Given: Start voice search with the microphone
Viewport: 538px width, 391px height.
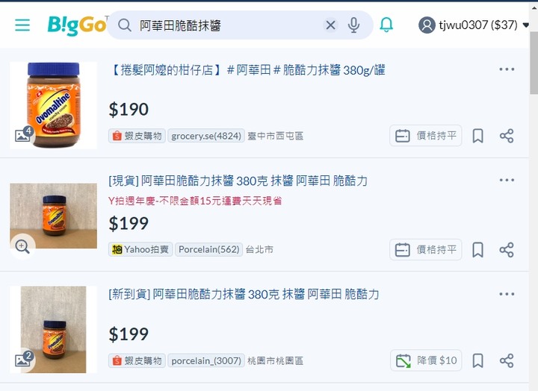Looking at the screenshot, I should click(353, 25).
